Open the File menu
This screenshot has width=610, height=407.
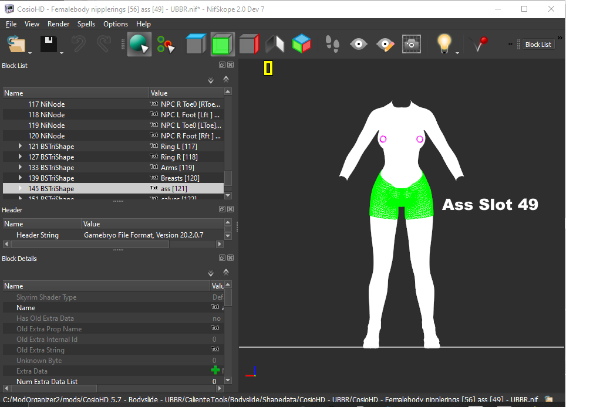click(x=11, y=23)
